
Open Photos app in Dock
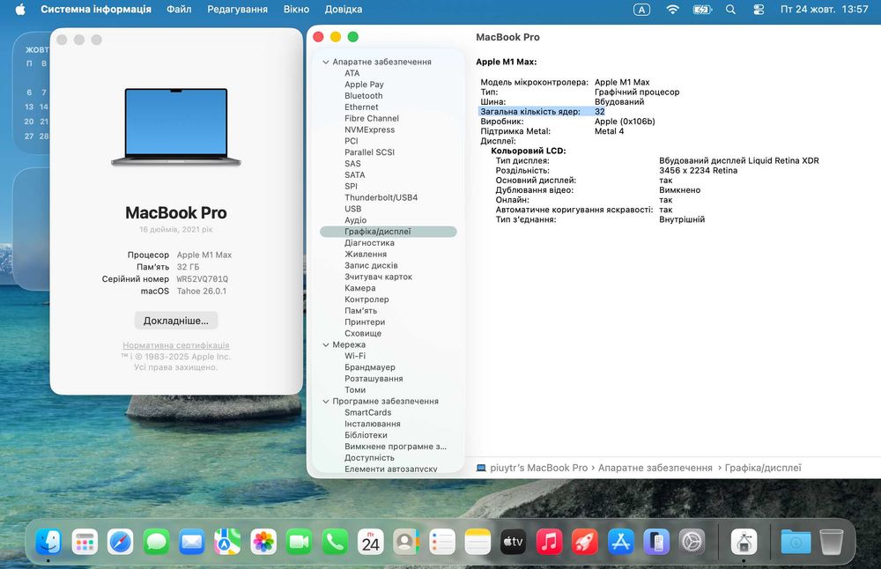[263, 542]
